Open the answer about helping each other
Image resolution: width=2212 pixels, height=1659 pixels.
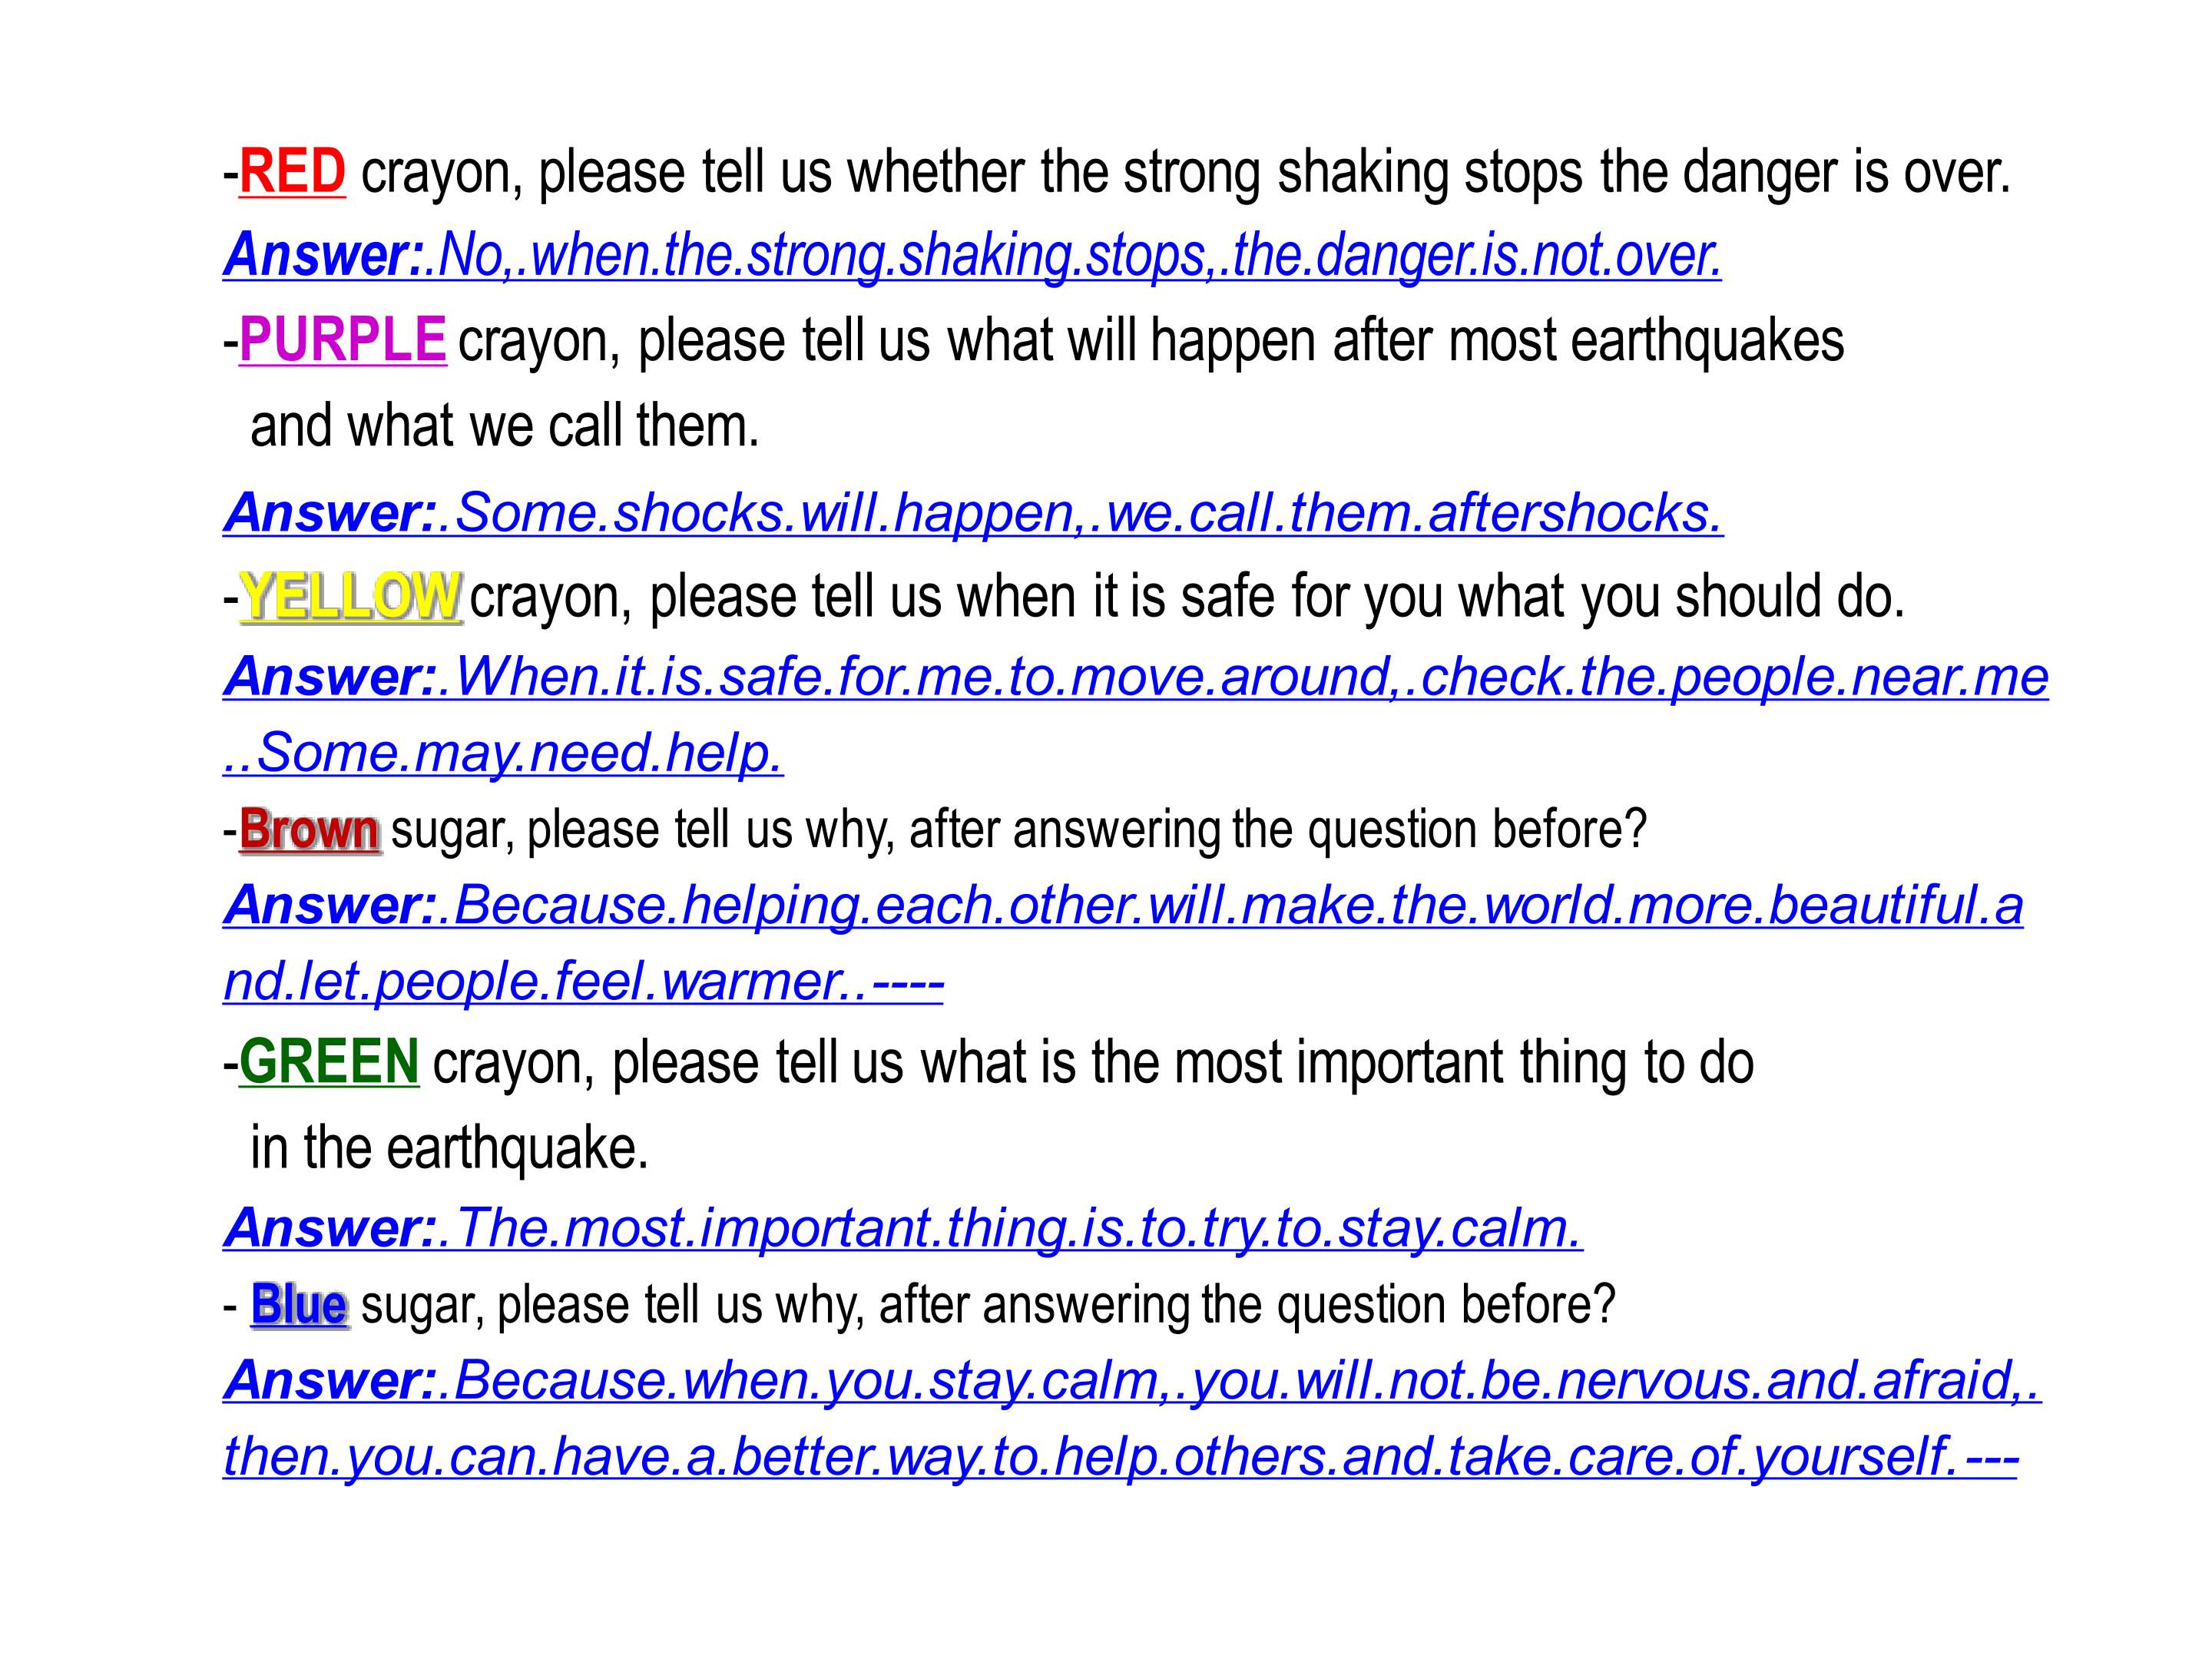pos(1123,906)
